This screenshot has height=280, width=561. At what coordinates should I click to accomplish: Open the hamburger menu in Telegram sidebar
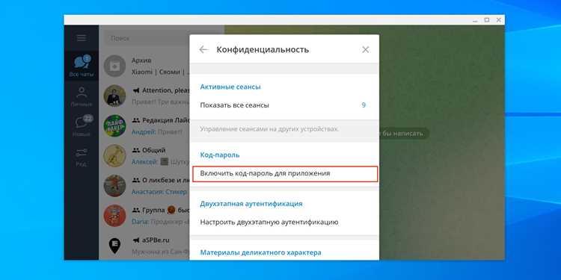coord(82,38)
